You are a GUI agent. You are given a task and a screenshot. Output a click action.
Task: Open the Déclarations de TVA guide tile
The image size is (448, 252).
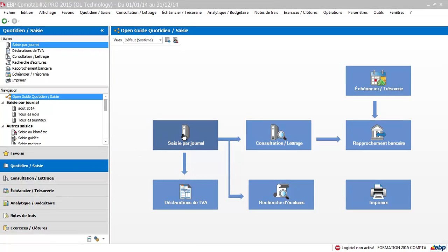click(185, 195)
